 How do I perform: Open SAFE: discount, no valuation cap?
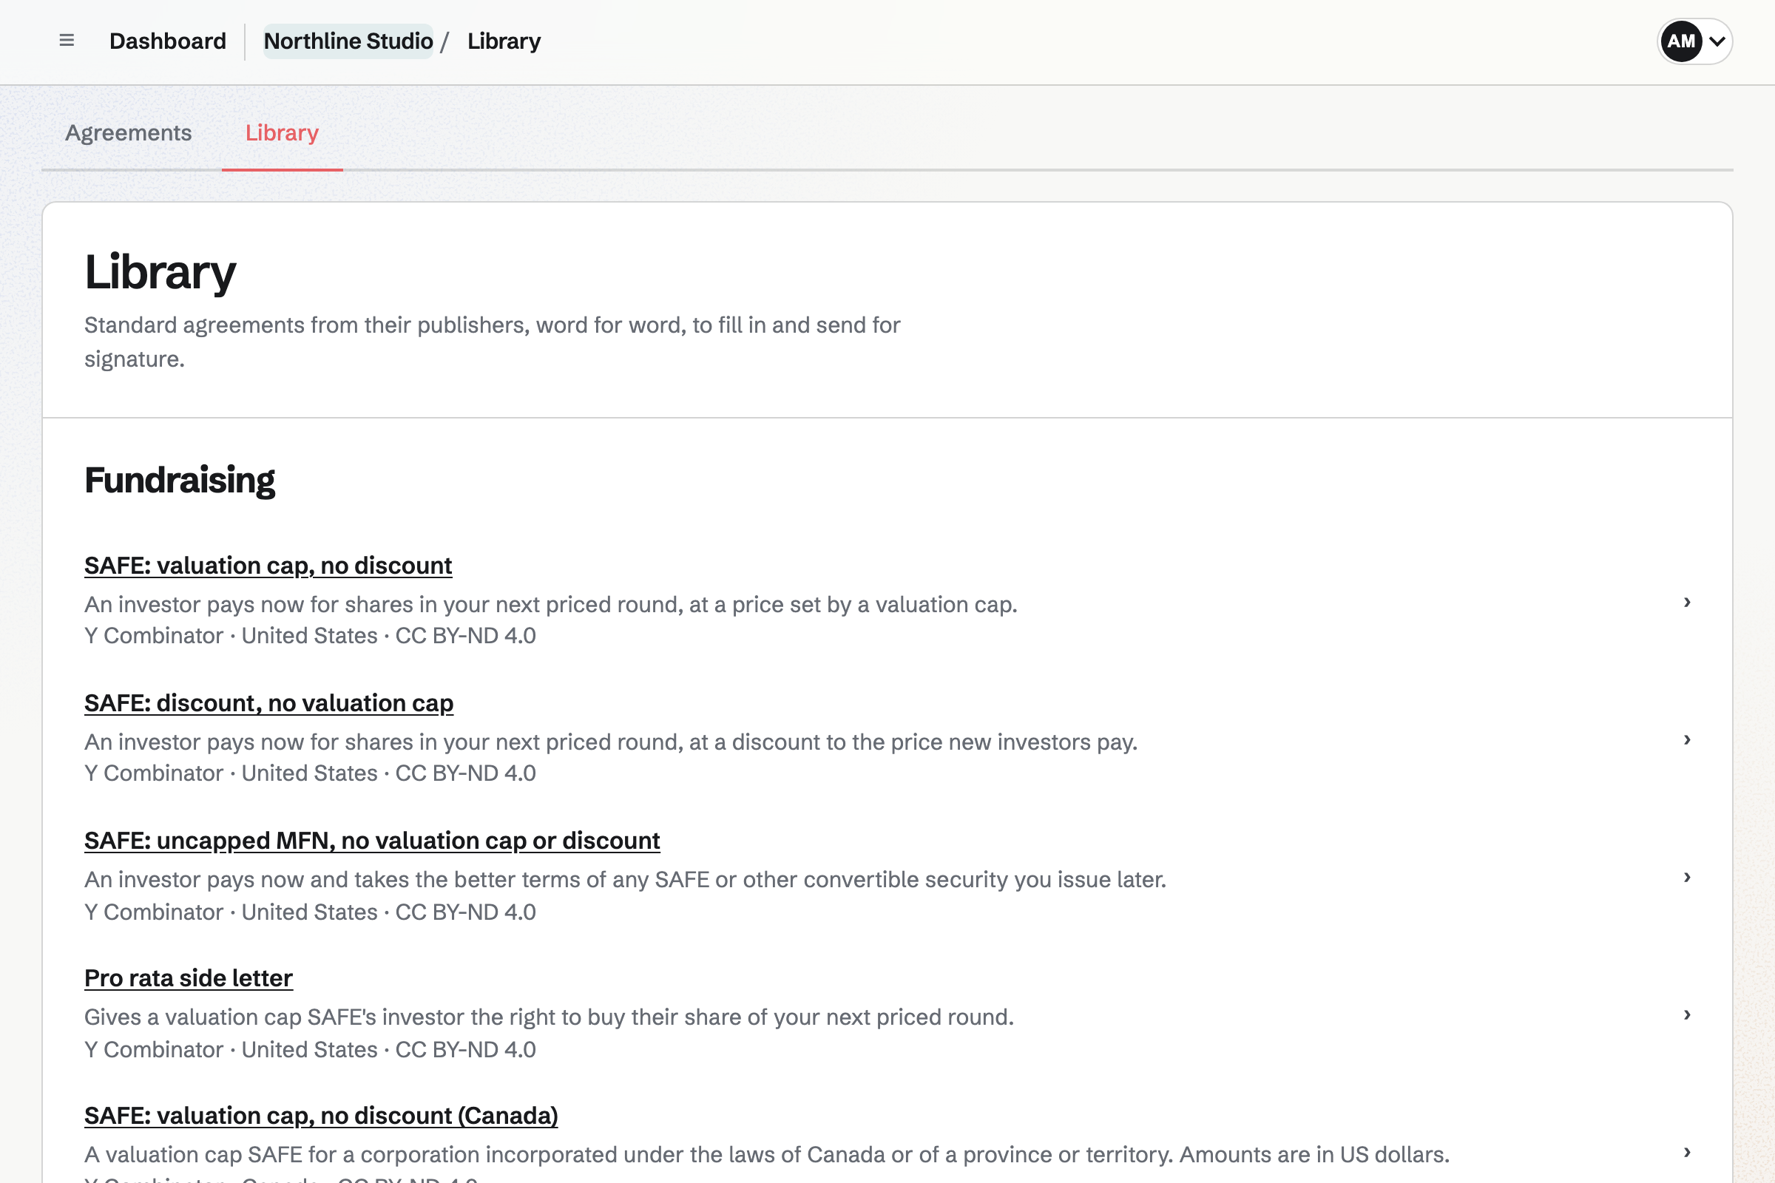(268, 702)
